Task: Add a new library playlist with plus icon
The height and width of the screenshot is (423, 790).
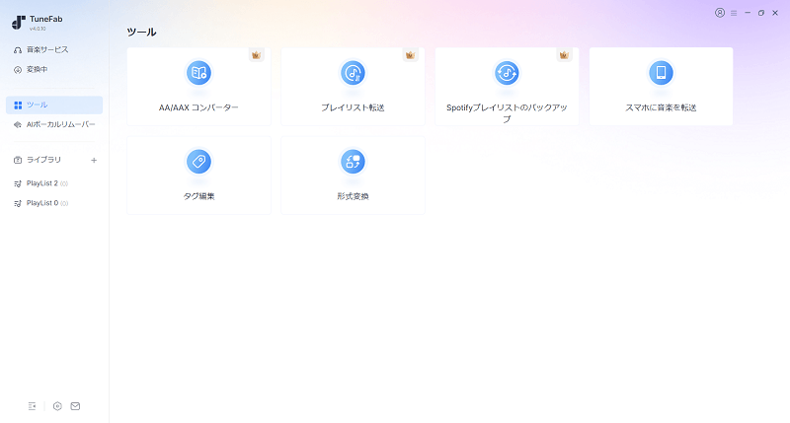Action: pos(94,160)
